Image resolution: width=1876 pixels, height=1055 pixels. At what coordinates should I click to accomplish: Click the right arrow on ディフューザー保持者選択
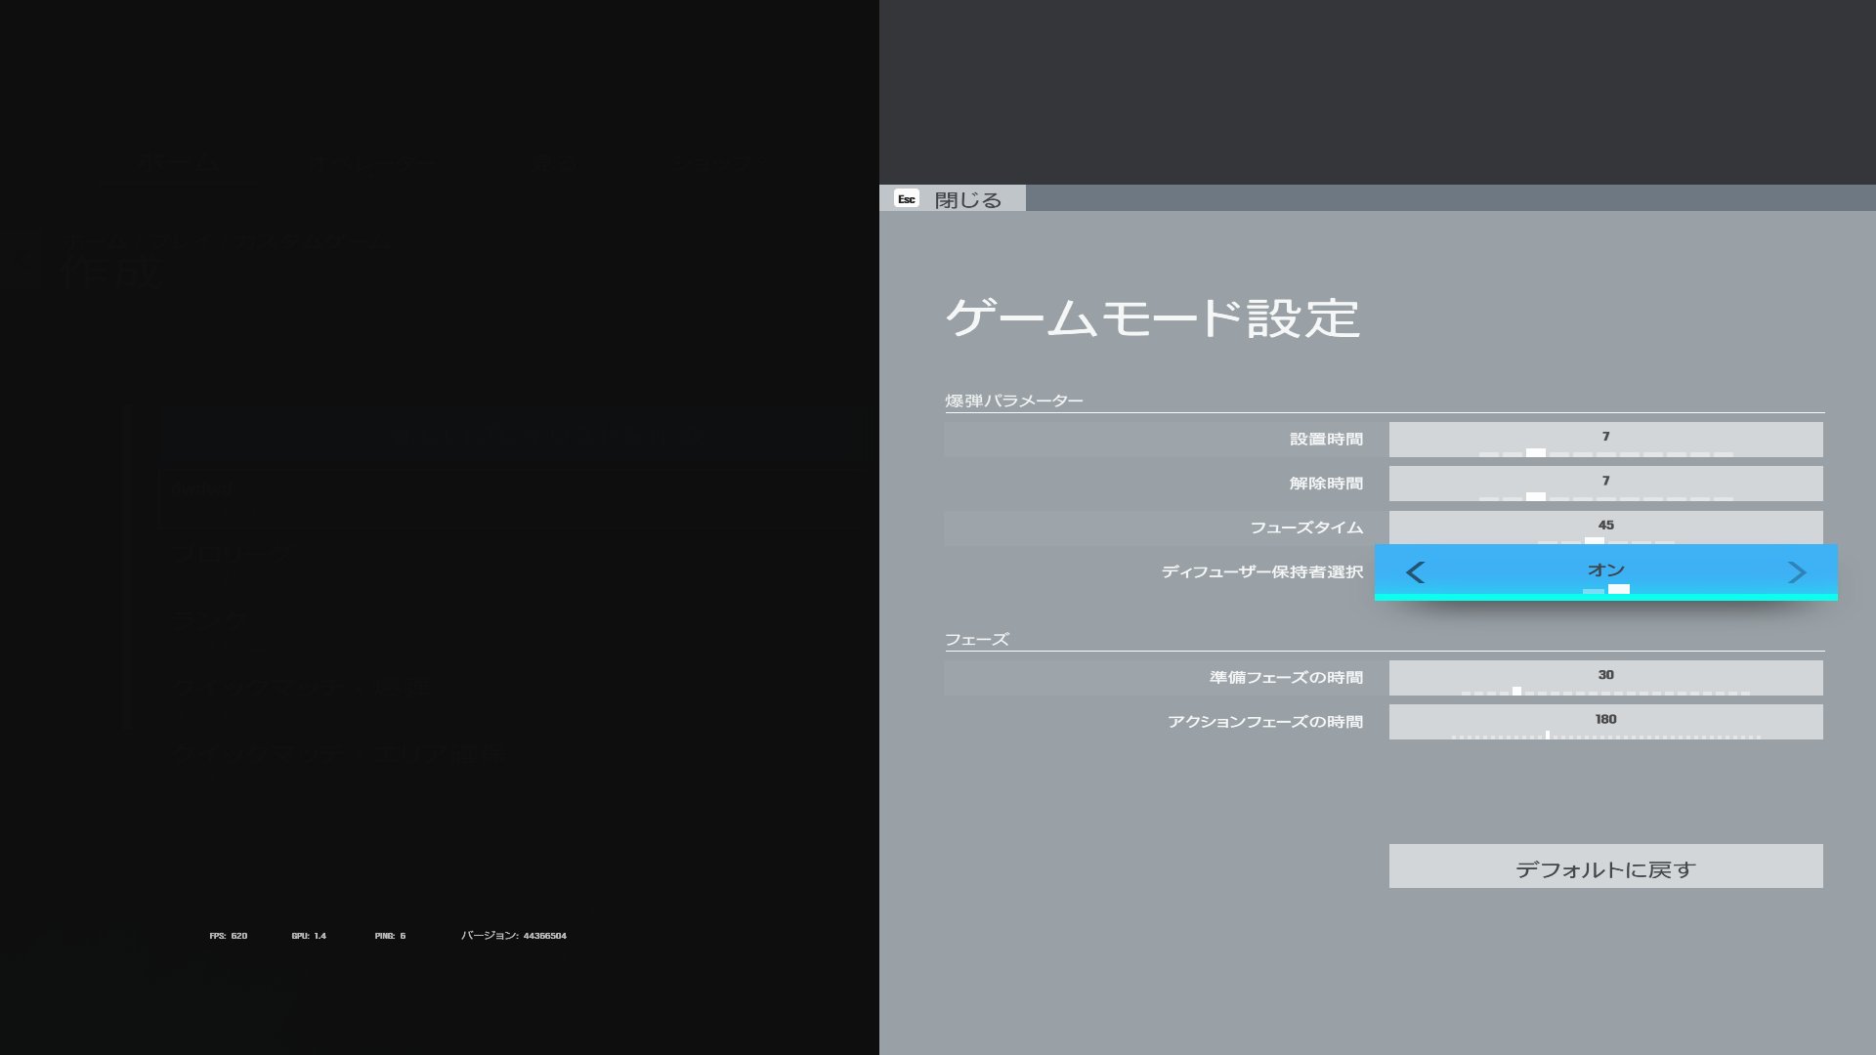tap(1798, 571)
